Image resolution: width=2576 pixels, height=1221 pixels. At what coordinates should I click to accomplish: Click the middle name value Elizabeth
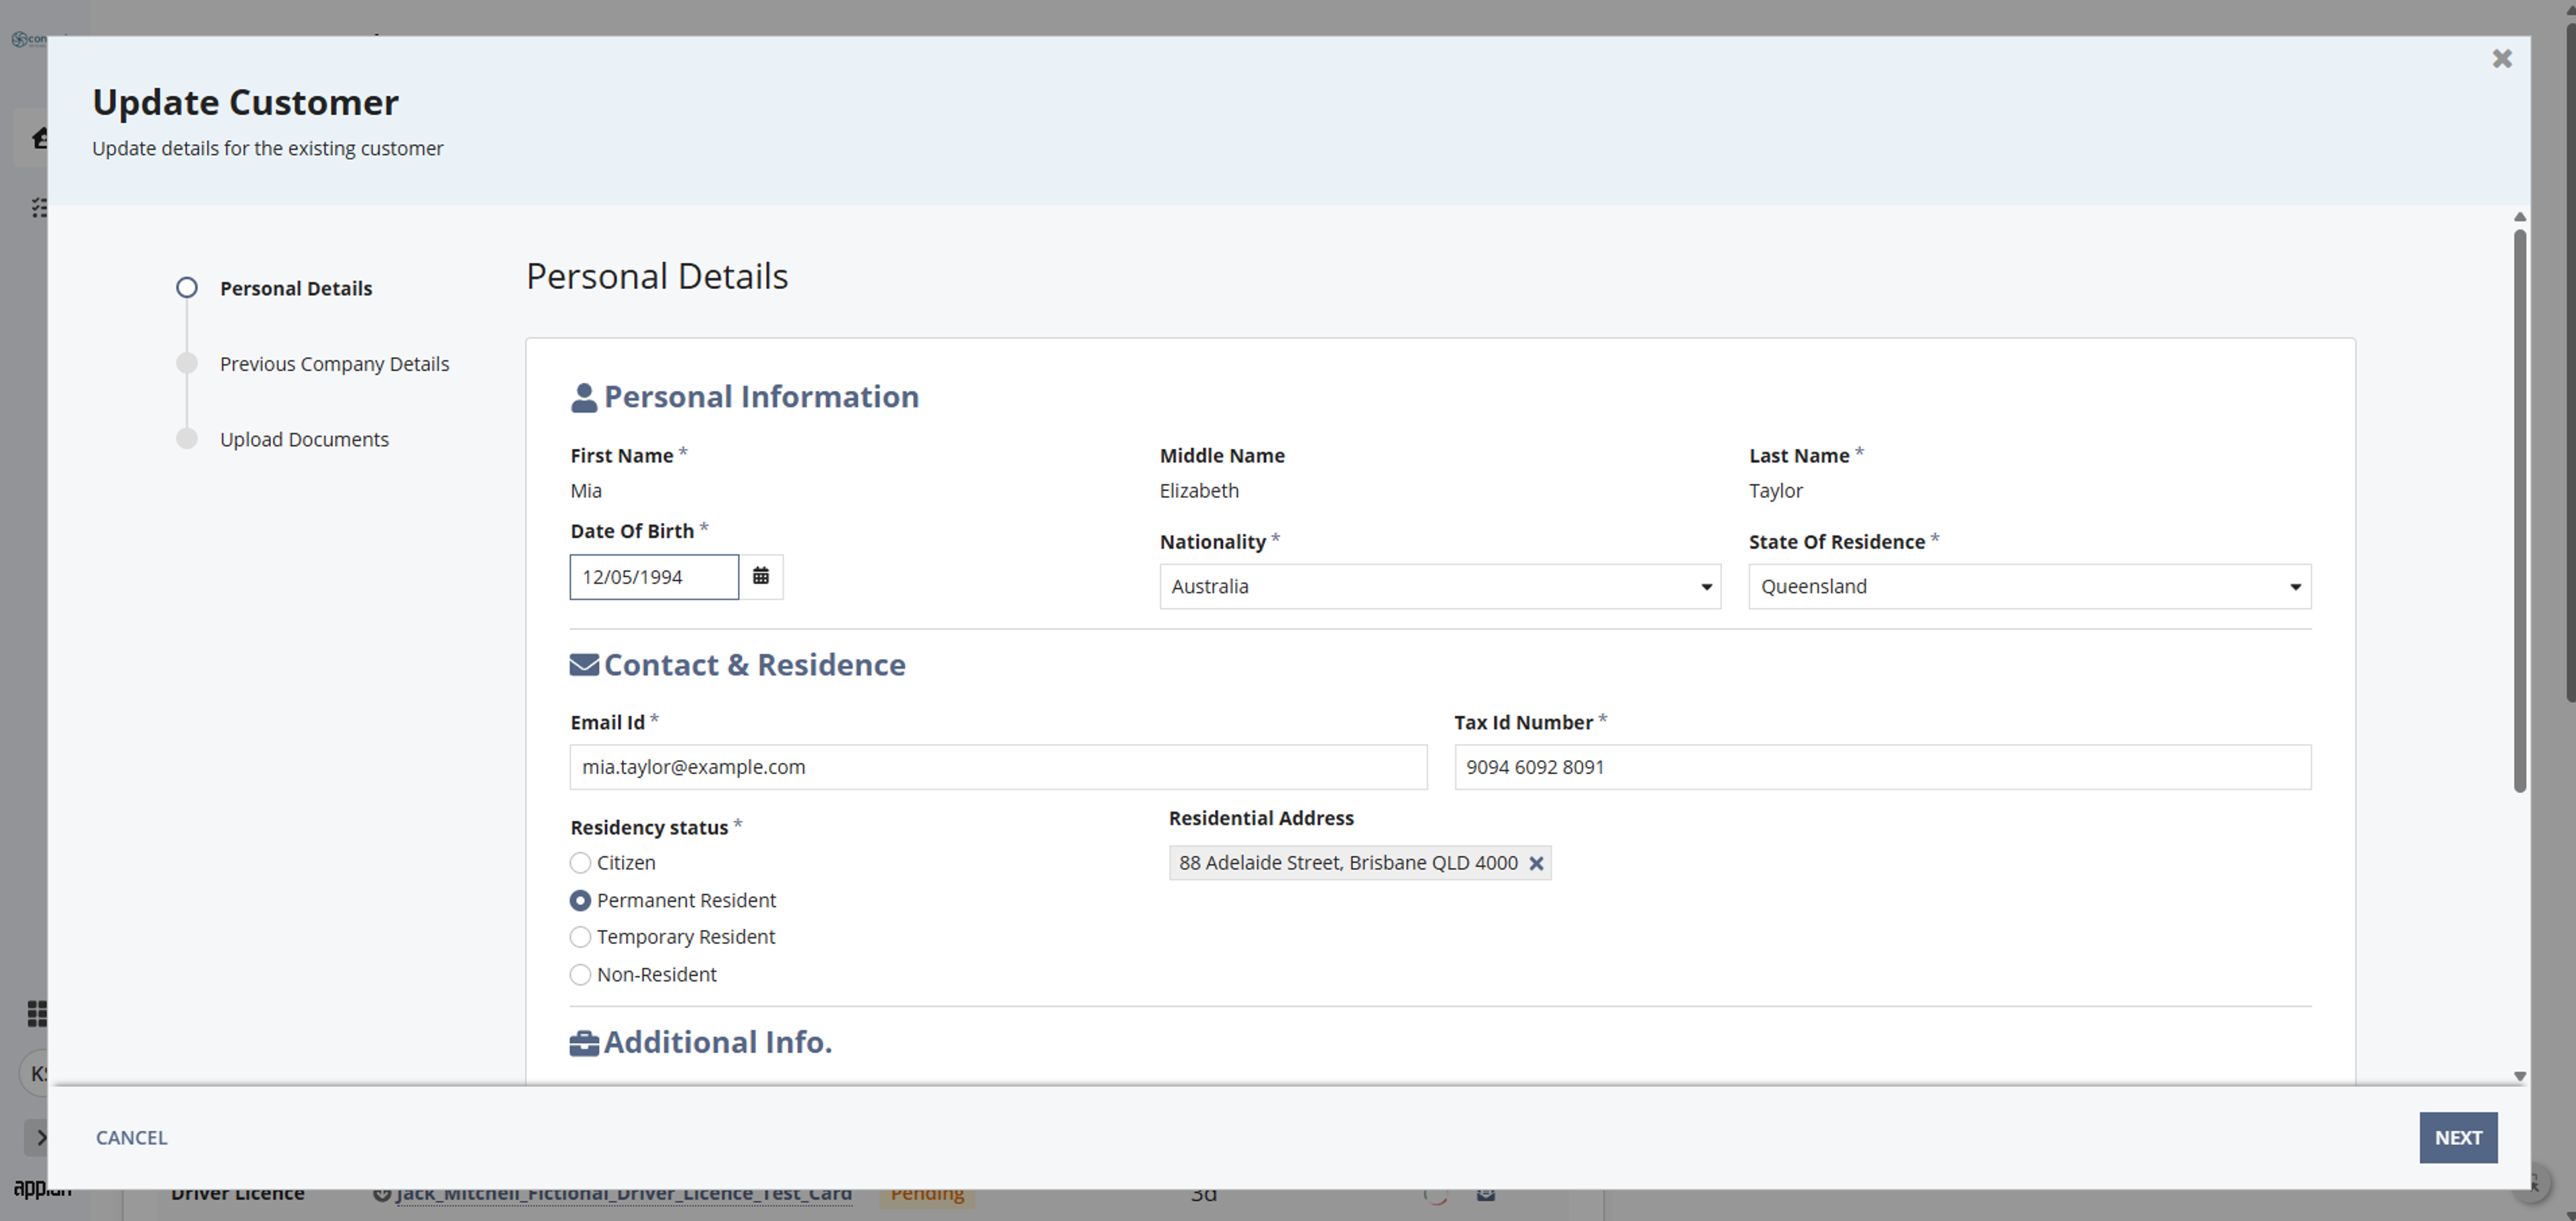pyautogui.click(x=1199, y=490)
